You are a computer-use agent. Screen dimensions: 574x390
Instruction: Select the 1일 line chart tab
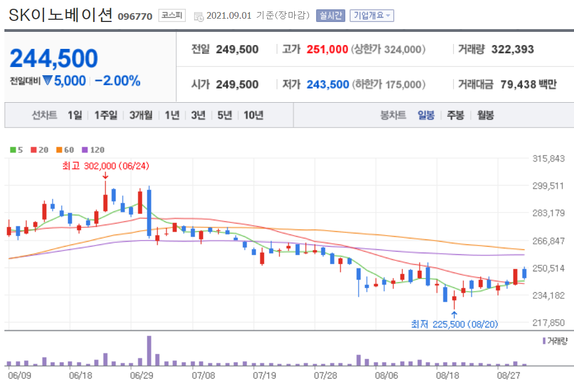[75, 115]
